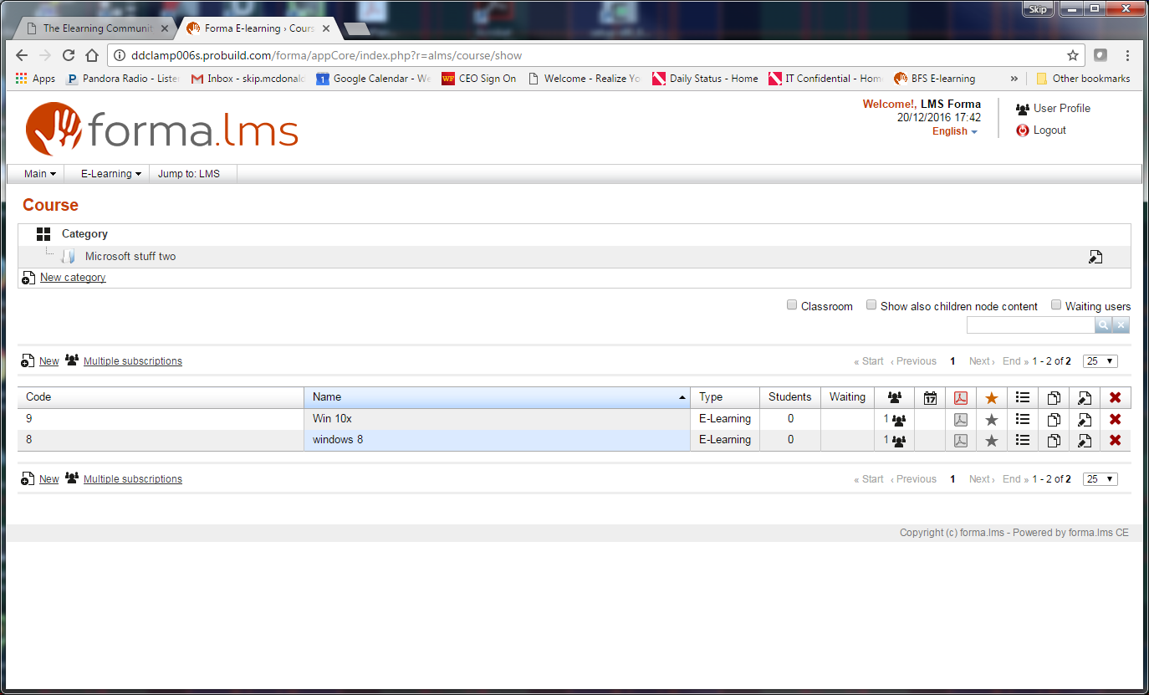1149x695 pixels.
Task: Click the PDF certificate icon for Win 10x
Action: point(961,420)
